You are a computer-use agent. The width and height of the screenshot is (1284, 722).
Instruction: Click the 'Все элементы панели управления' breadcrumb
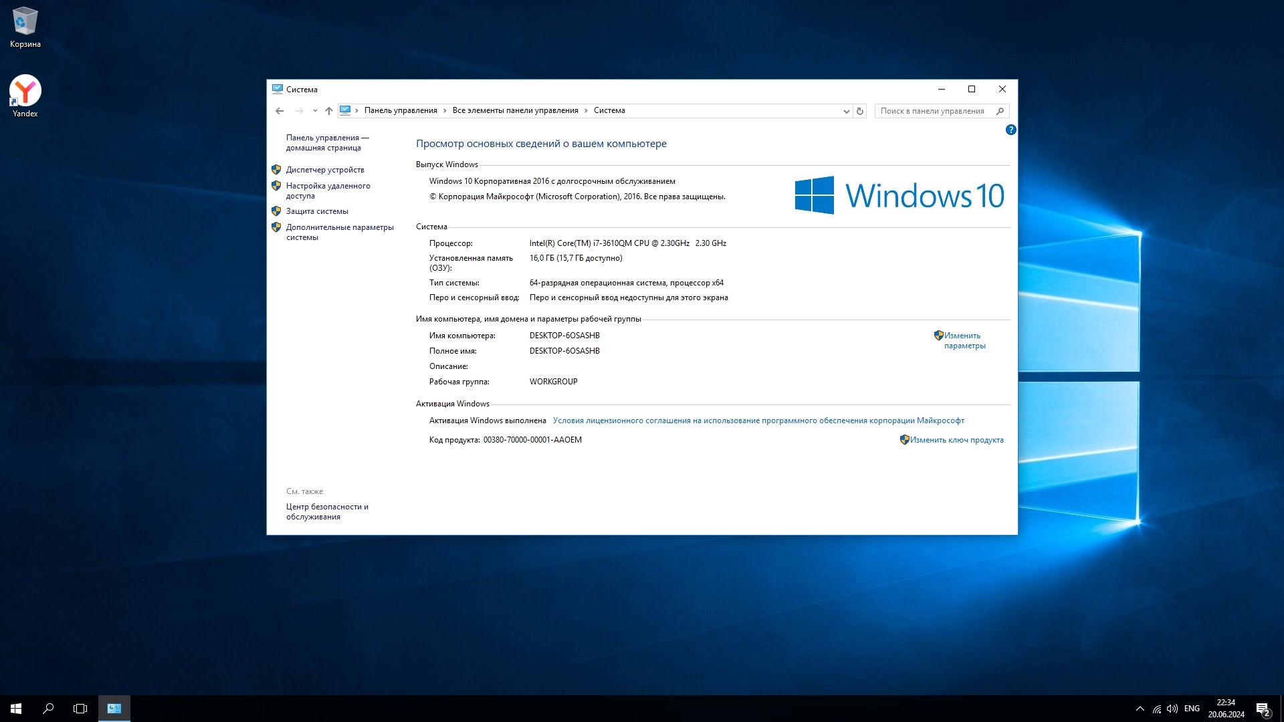point(515,111)
